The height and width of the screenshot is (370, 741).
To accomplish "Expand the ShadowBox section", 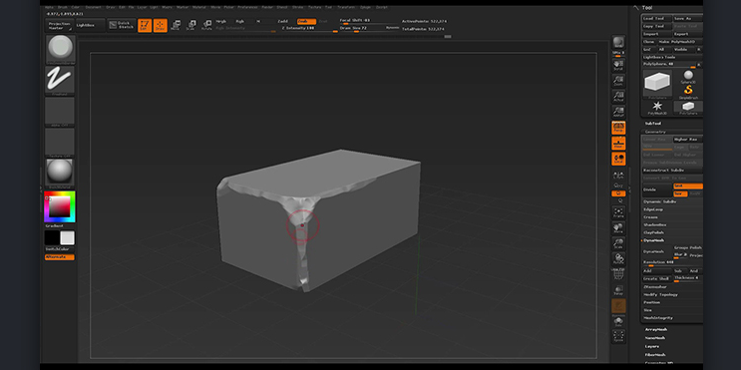I will pos(655,224).
